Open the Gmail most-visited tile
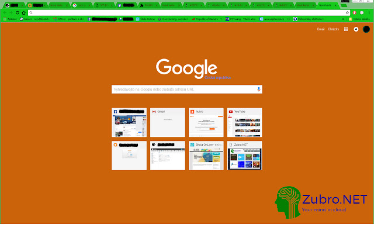The image size is (374, 234). tap(168, 122)
